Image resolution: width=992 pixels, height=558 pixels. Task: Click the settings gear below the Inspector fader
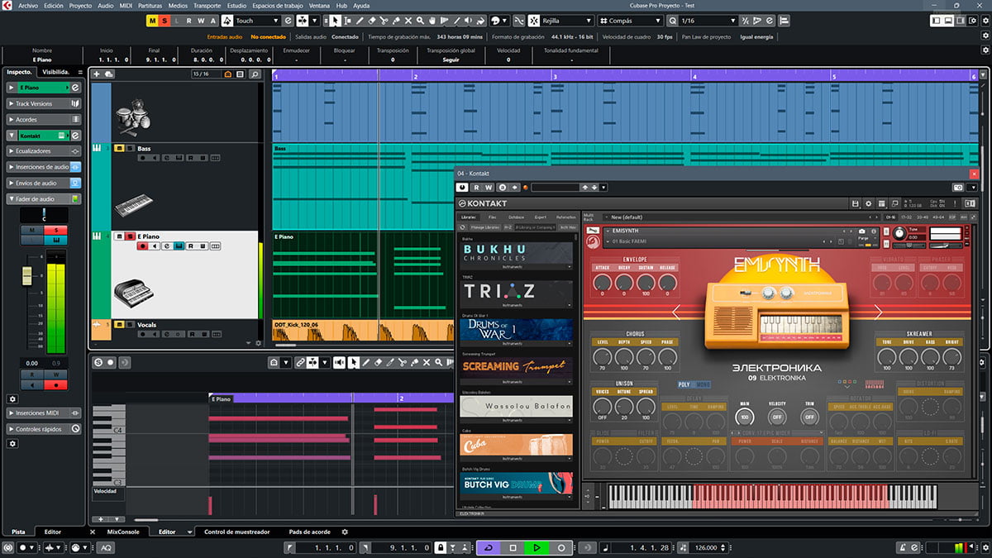pos(12,398)
